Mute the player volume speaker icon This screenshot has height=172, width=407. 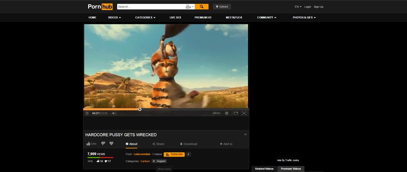[114, 113]
